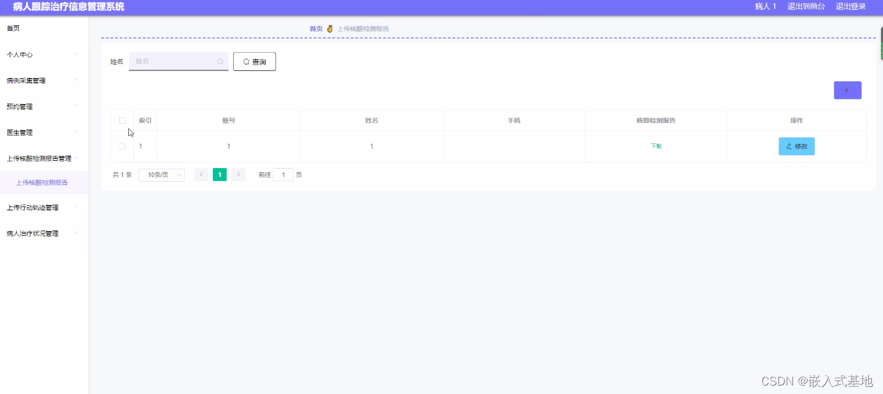The image size is (883, 394).
Task: Check the checkbox for row 1
Action: [x=122, y=147]
